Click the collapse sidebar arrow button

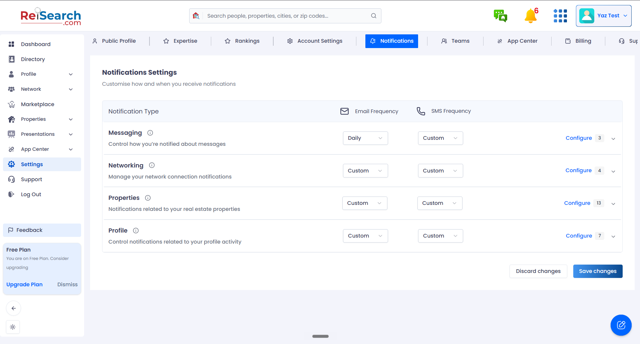click(x=13, y=308)
